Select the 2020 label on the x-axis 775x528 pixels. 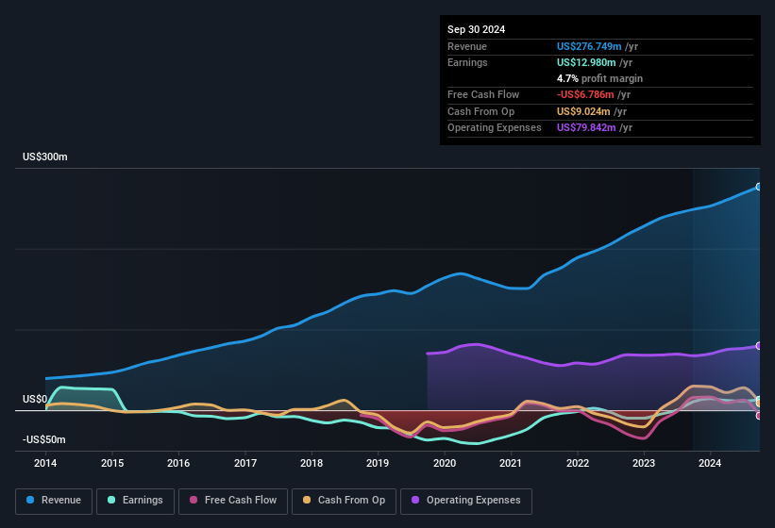coord(445,463)
